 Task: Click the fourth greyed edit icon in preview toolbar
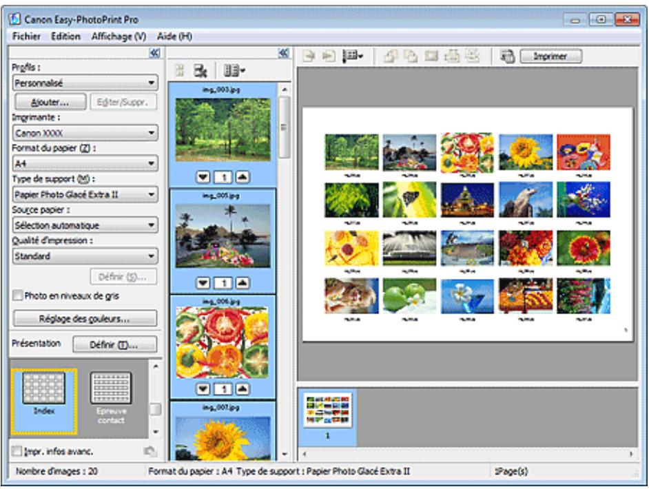tap(451, 56)
